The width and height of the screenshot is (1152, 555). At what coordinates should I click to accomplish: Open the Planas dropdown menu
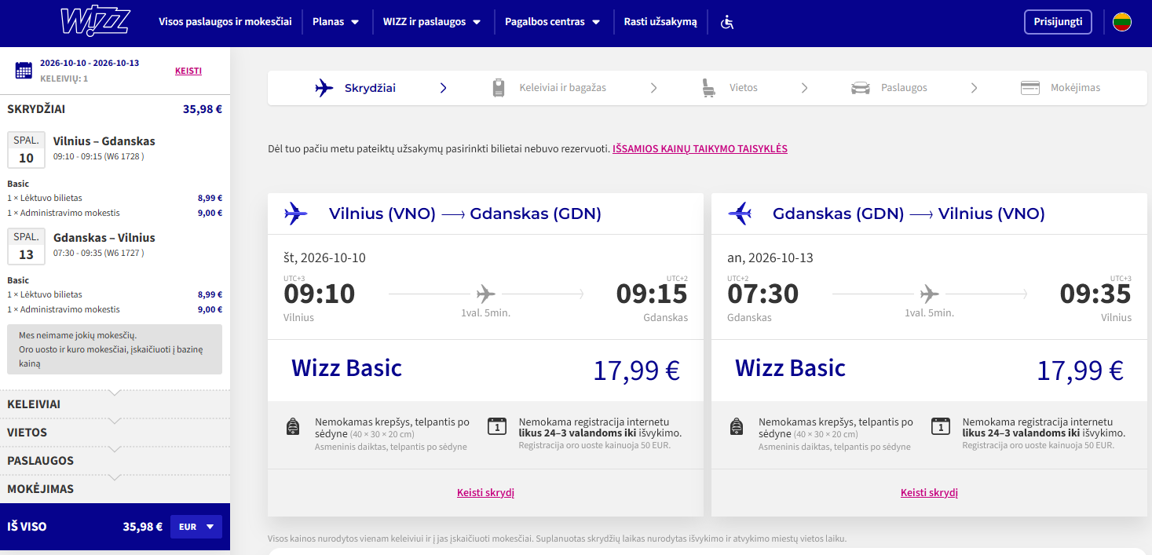pos(336,22)
